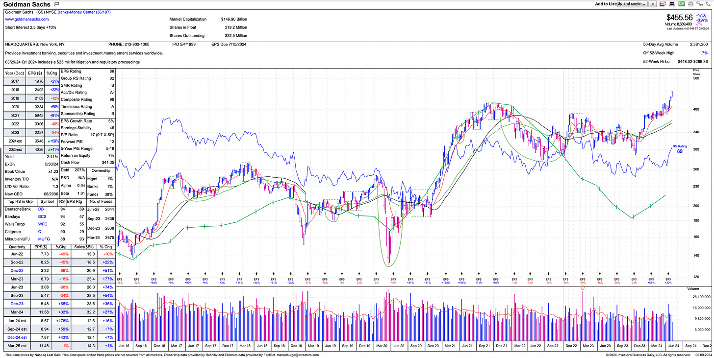
Task: Click the 2025 est year row
Action: point(30,149)
